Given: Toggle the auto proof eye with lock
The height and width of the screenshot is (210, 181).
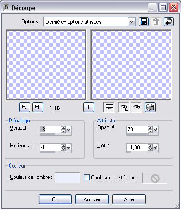Looking at the screenshot, I should tap(124, 107).
